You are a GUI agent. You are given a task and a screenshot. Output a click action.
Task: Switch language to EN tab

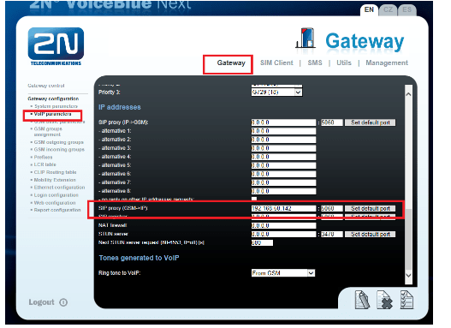[x=369, y=9]
